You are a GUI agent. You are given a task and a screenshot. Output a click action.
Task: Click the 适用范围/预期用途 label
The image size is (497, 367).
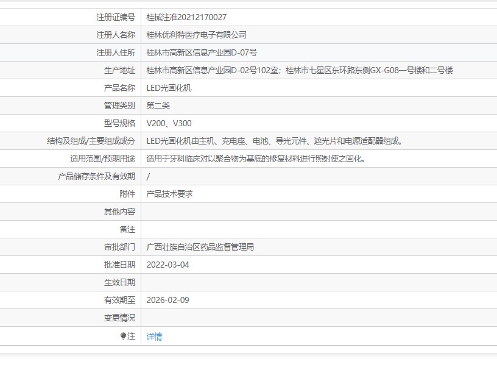[103, 159]
